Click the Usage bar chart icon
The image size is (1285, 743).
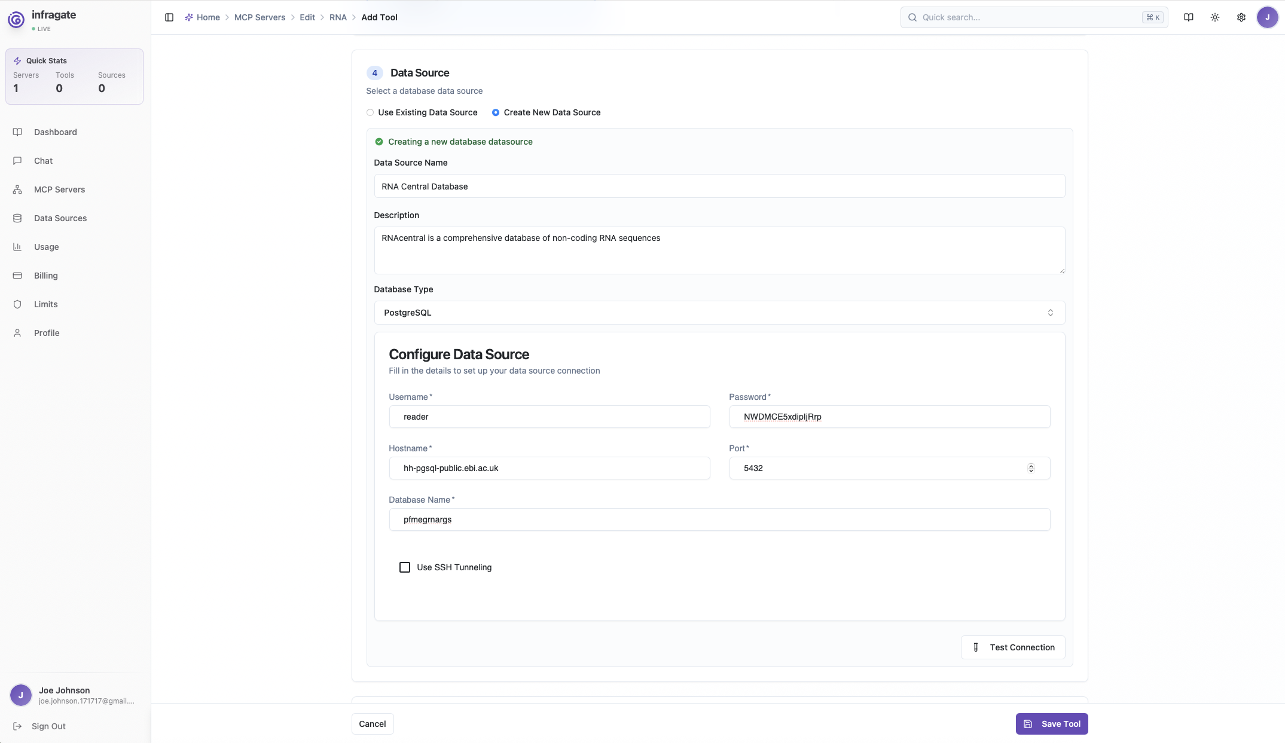point(17,247)
